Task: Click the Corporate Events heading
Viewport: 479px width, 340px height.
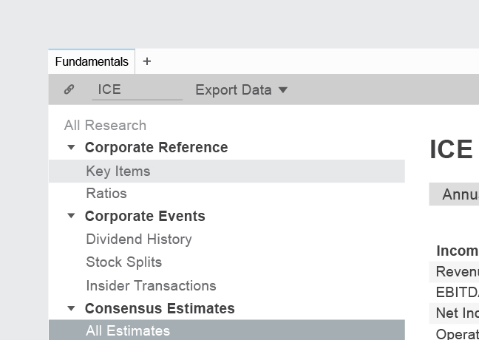Action: (145, 216)
